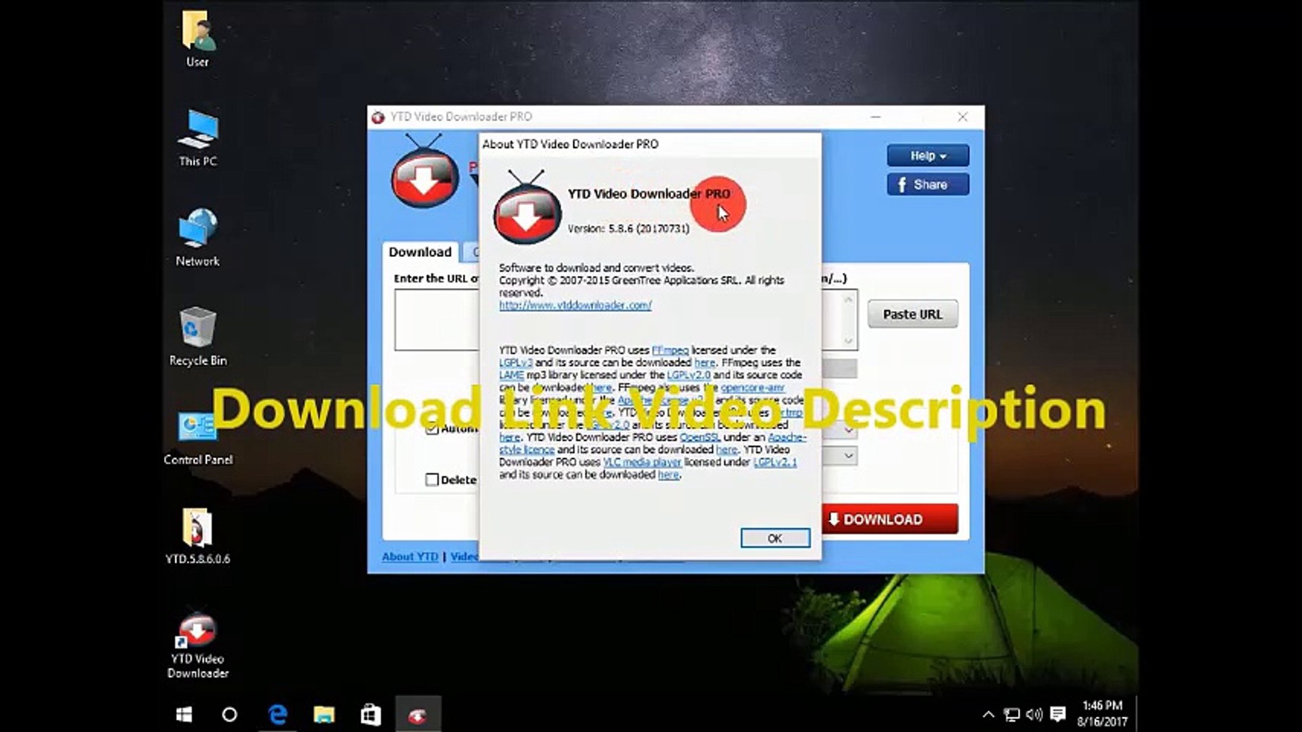Open the LGPLv3 license link

(x=516, y=363)
